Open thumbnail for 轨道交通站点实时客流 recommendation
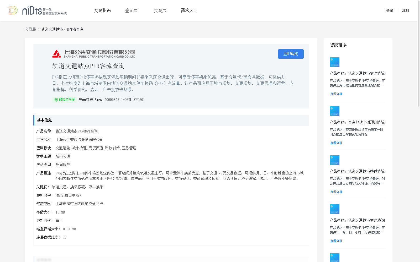This screenshot has width=420, height=262. pyautogui.click(x=335, y=62)
